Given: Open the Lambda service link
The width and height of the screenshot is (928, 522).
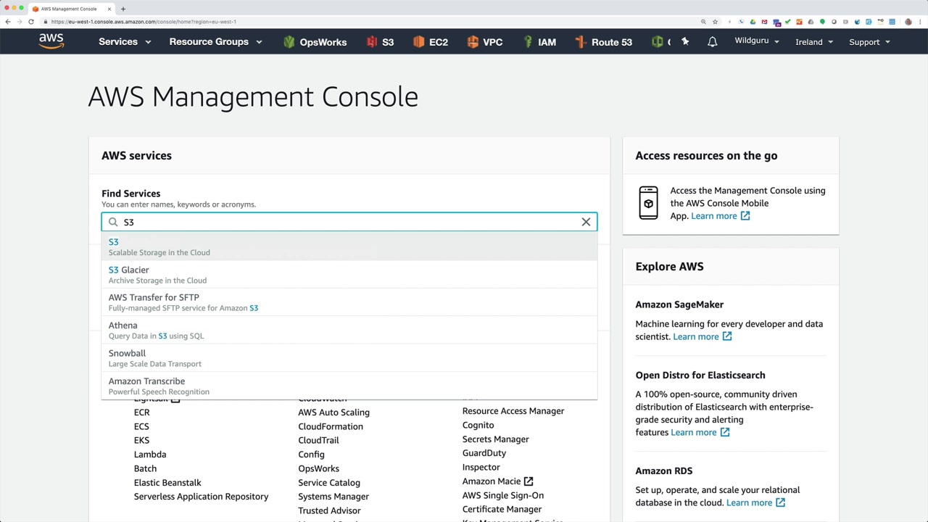Looking at the screenshot, I should click(x=150, y=455).
